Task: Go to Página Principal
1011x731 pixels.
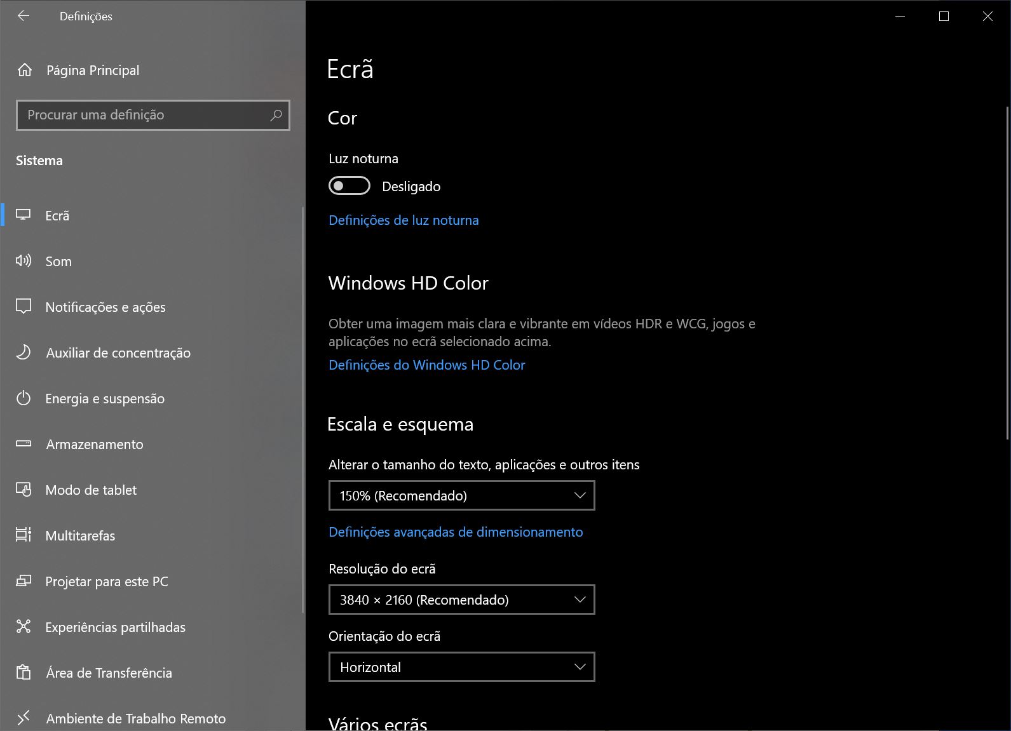Action: click(153, 70)
